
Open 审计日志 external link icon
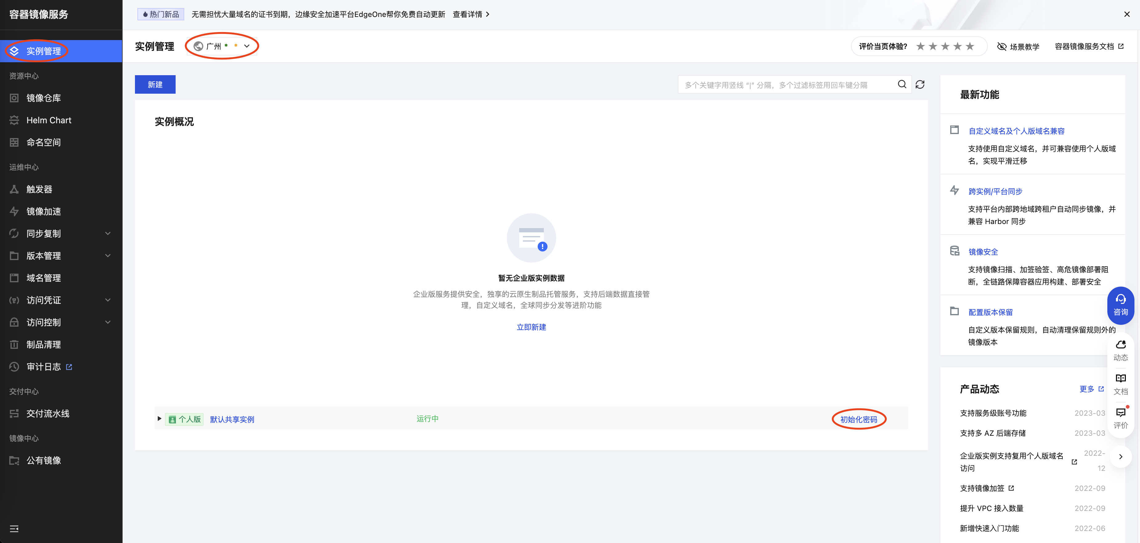click(x=69, y=366)
